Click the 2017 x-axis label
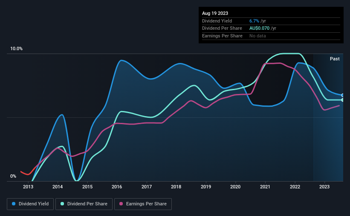350x216 pixels. pos(147,187)
